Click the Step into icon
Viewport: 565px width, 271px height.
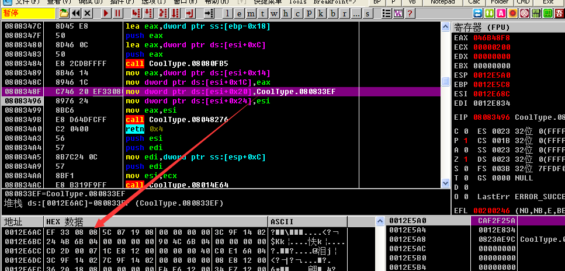coord(136,13)
